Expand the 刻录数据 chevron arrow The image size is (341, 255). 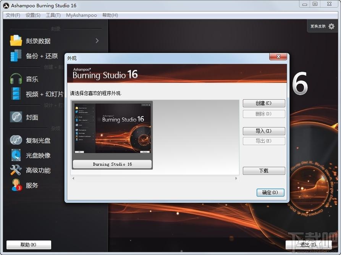(x=97, y=40)
